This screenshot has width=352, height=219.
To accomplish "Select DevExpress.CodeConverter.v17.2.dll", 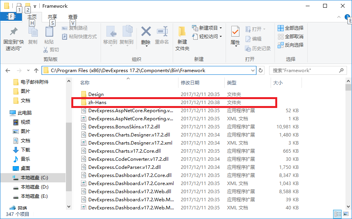I will coord(128,159).
